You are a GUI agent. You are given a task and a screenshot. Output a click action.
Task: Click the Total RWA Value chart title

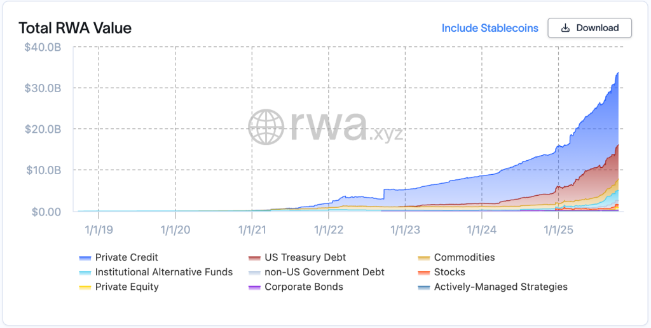coord(75,28)
